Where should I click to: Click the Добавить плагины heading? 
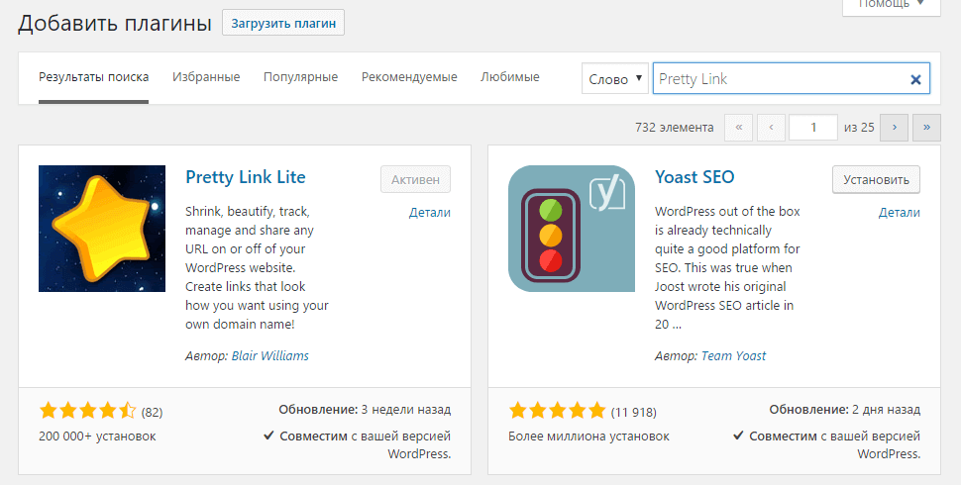[115, 24]
